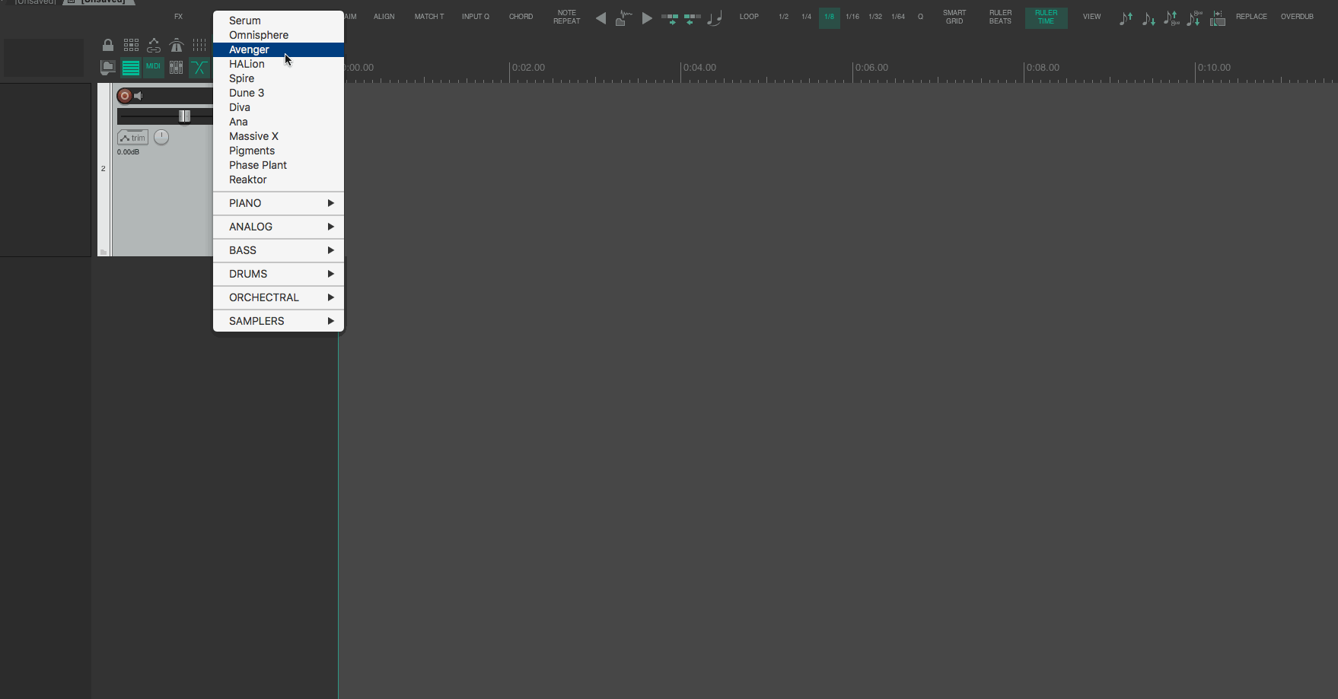
Task: Select the active 1/8 grid setting
Action: click(x=830, y=17)
